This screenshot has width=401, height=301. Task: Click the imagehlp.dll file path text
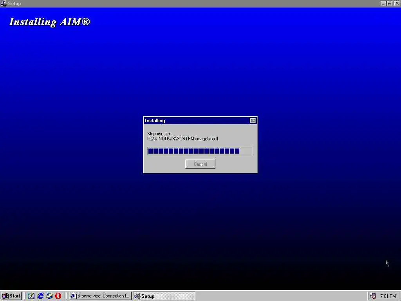(x=182, y=139)
